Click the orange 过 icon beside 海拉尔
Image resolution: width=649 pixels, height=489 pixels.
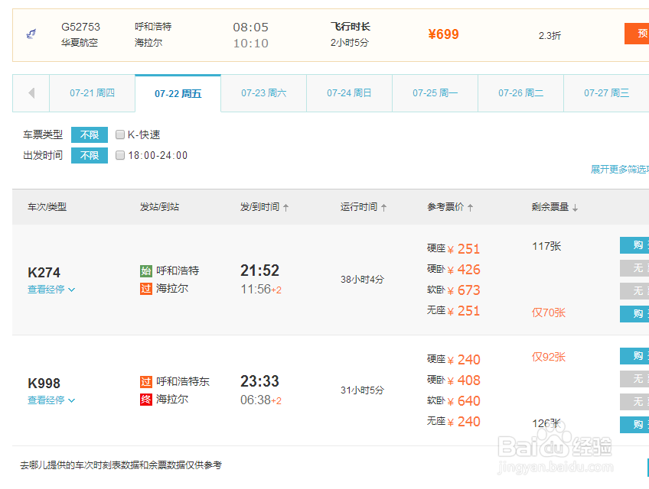[146, 289]
